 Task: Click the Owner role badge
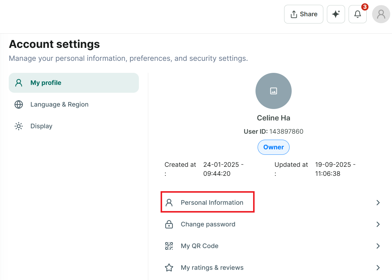[274, 147]
